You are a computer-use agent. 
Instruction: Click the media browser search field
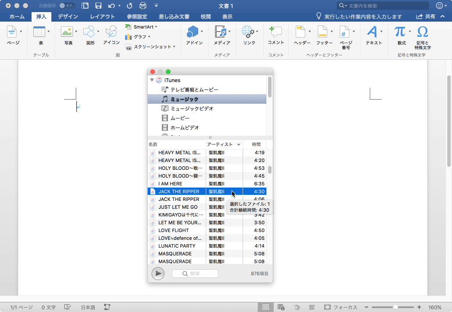tap(195, 274)
